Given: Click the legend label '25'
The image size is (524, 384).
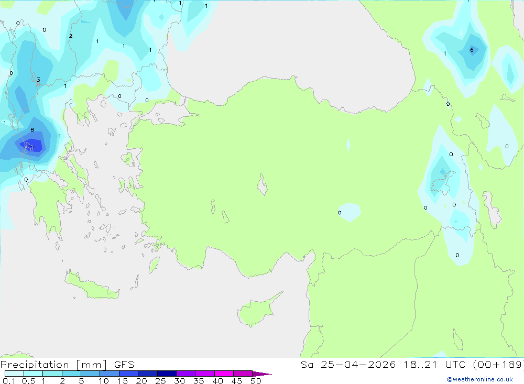Looking at the screenshot, I should pos(160,381).
